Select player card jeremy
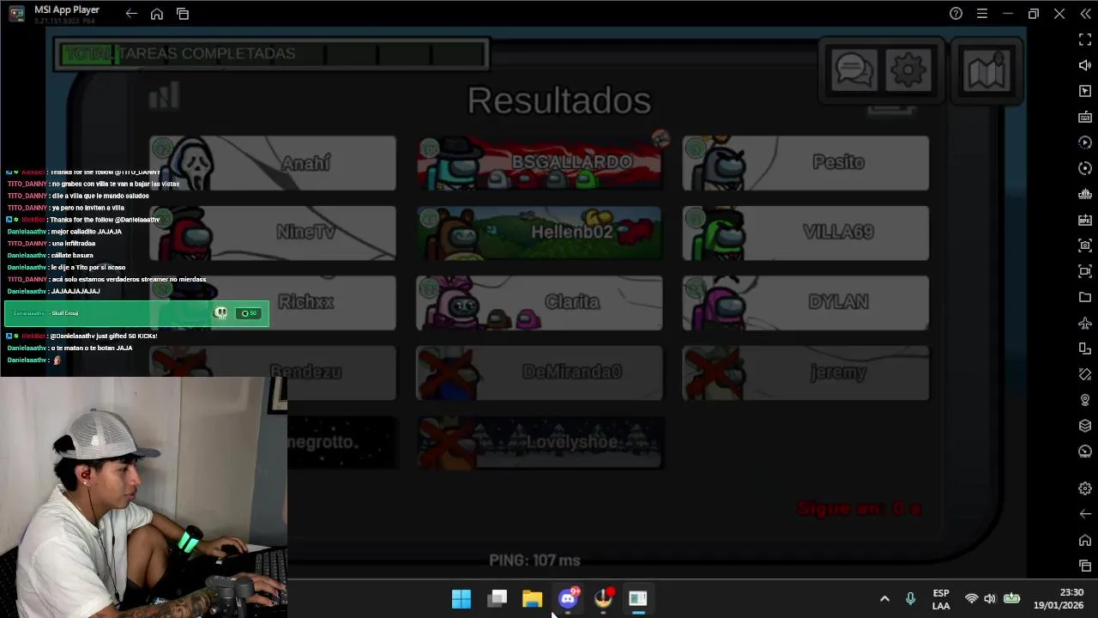The height and width of the screenshot is (618, 1098). (805, 373)
